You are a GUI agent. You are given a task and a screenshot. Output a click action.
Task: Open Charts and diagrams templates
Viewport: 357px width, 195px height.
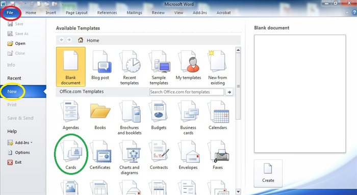pos(130,157)
